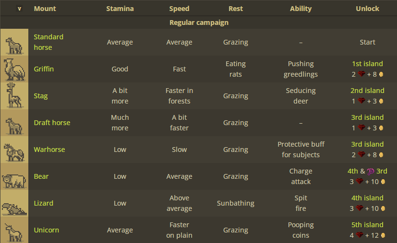Click the pink skull icon in the Bear row
Viewport: 397px width, 243px height.
(371, 172)
